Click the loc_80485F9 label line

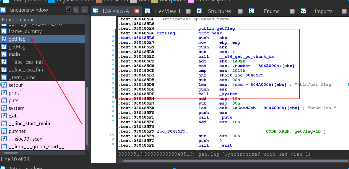point(172,131)
